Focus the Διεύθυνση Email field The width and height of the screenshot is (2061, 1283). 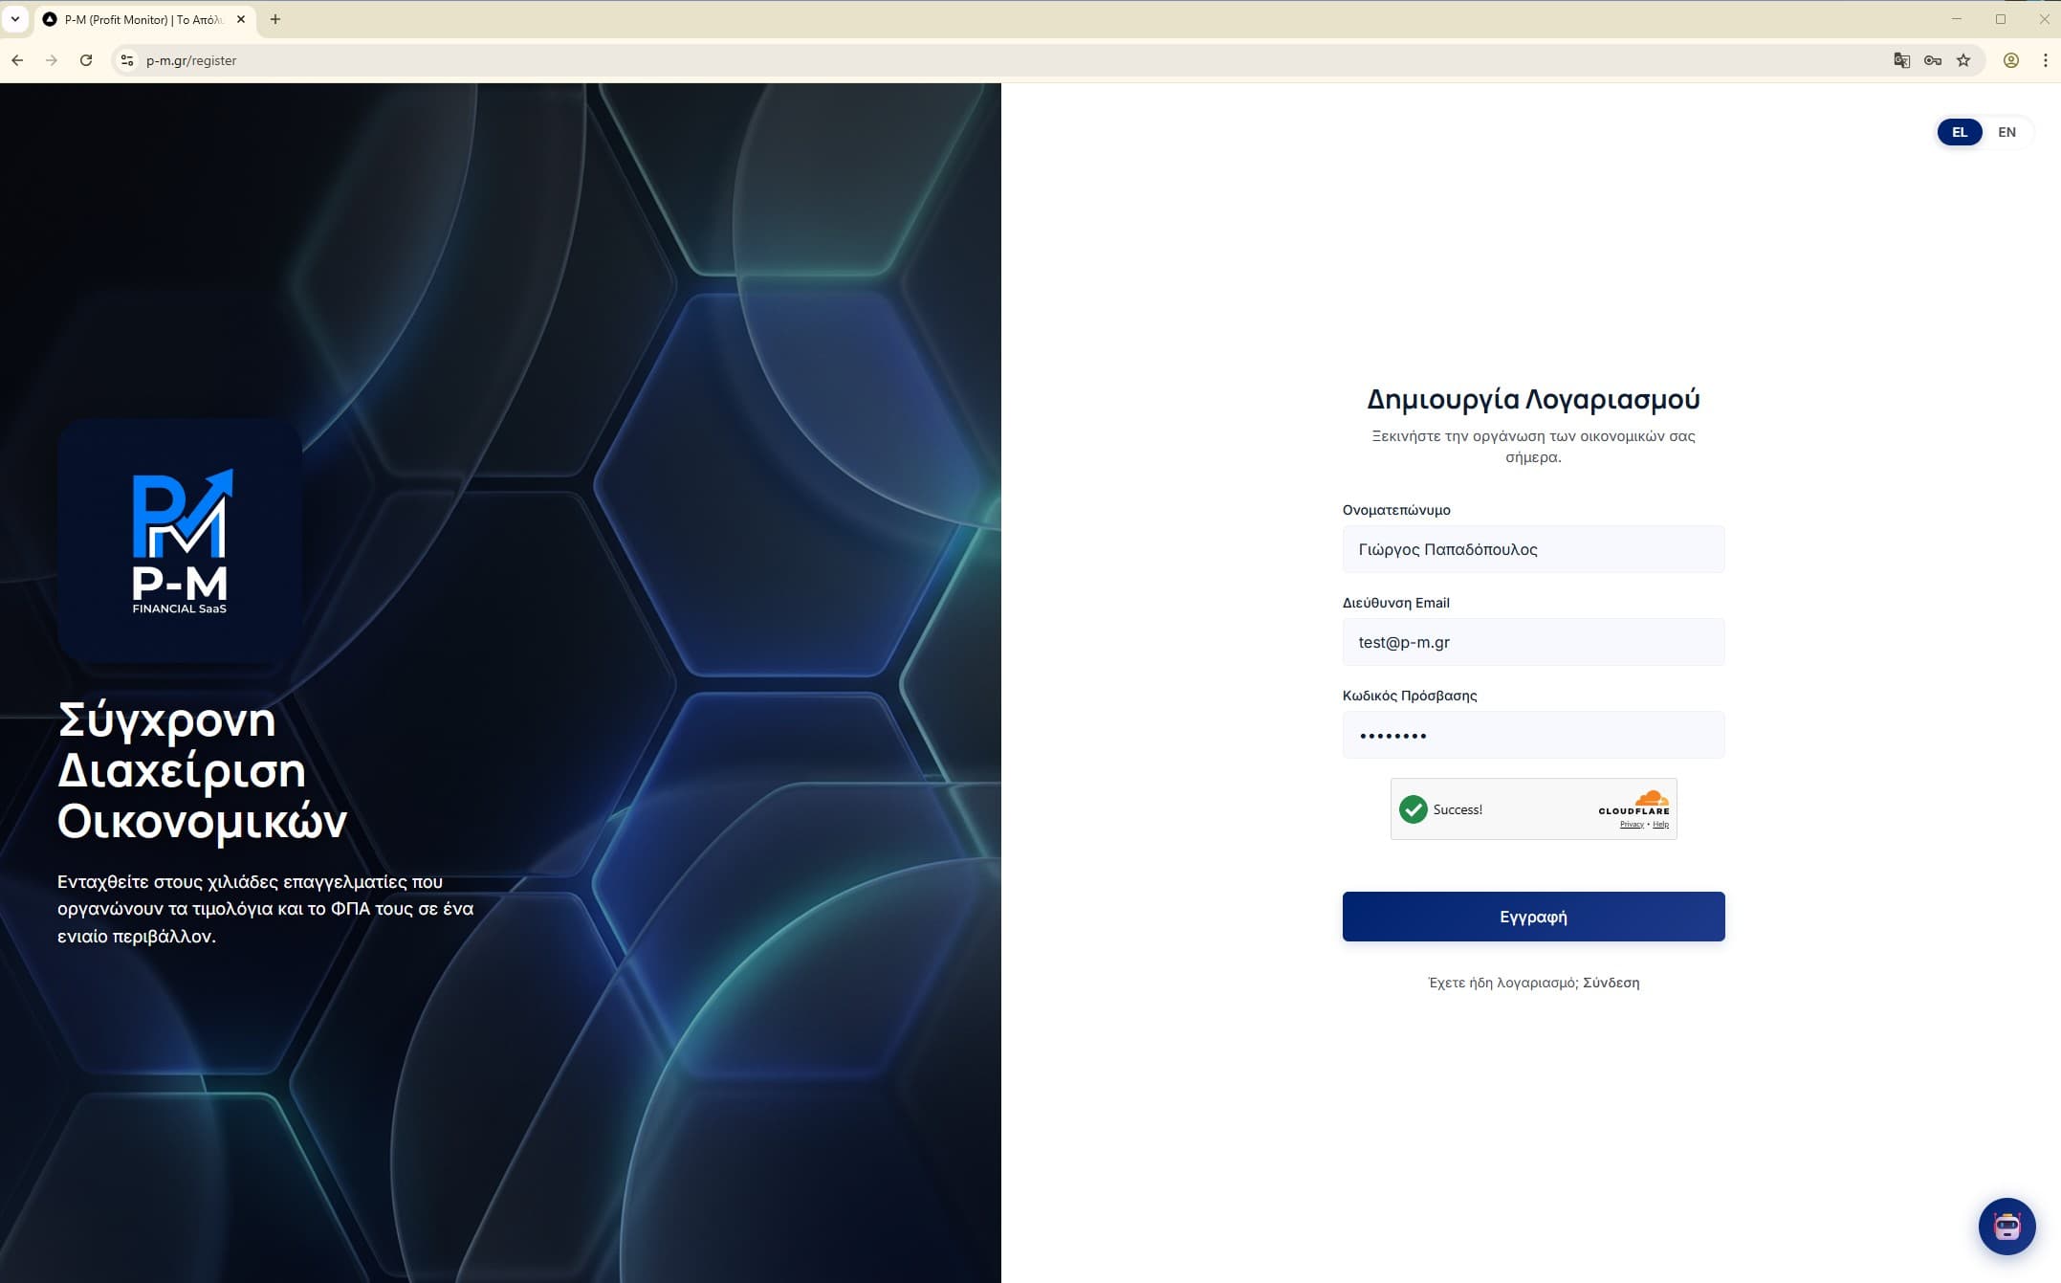tap(1533, 642)
